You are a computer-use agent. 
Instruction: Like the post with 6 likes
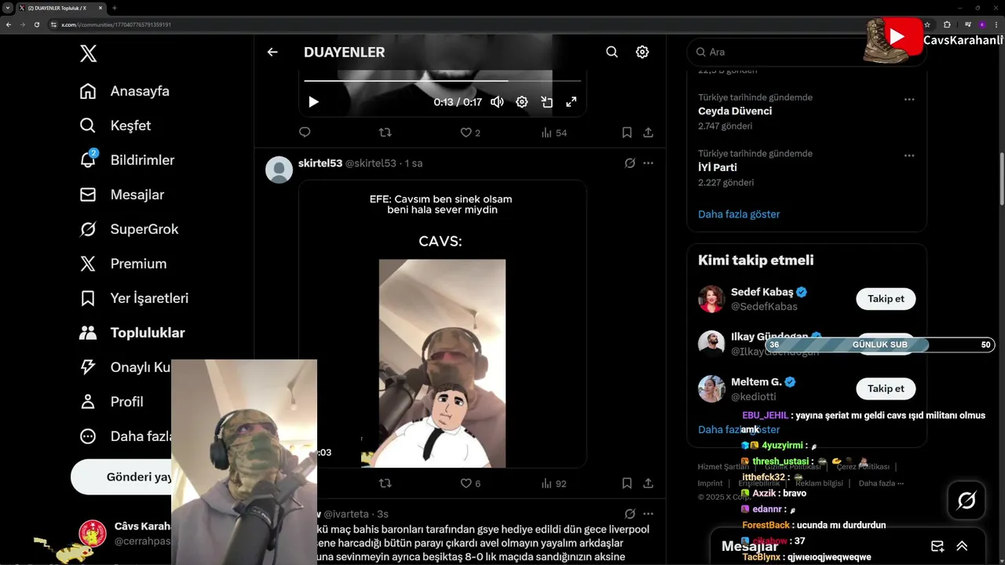[470, 483]
